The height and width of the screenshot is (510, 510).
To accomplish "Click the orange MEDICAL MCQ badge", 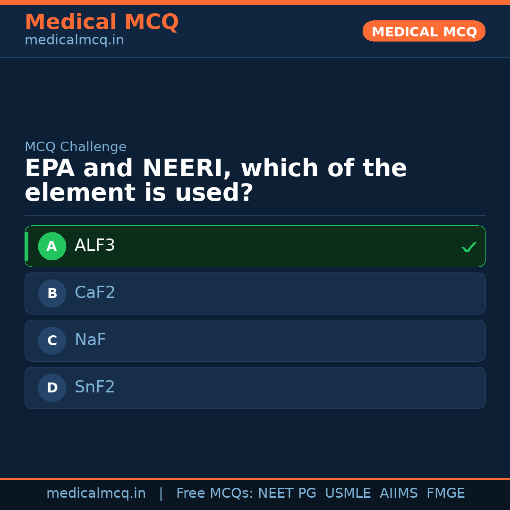I will (x=424, y=31).
